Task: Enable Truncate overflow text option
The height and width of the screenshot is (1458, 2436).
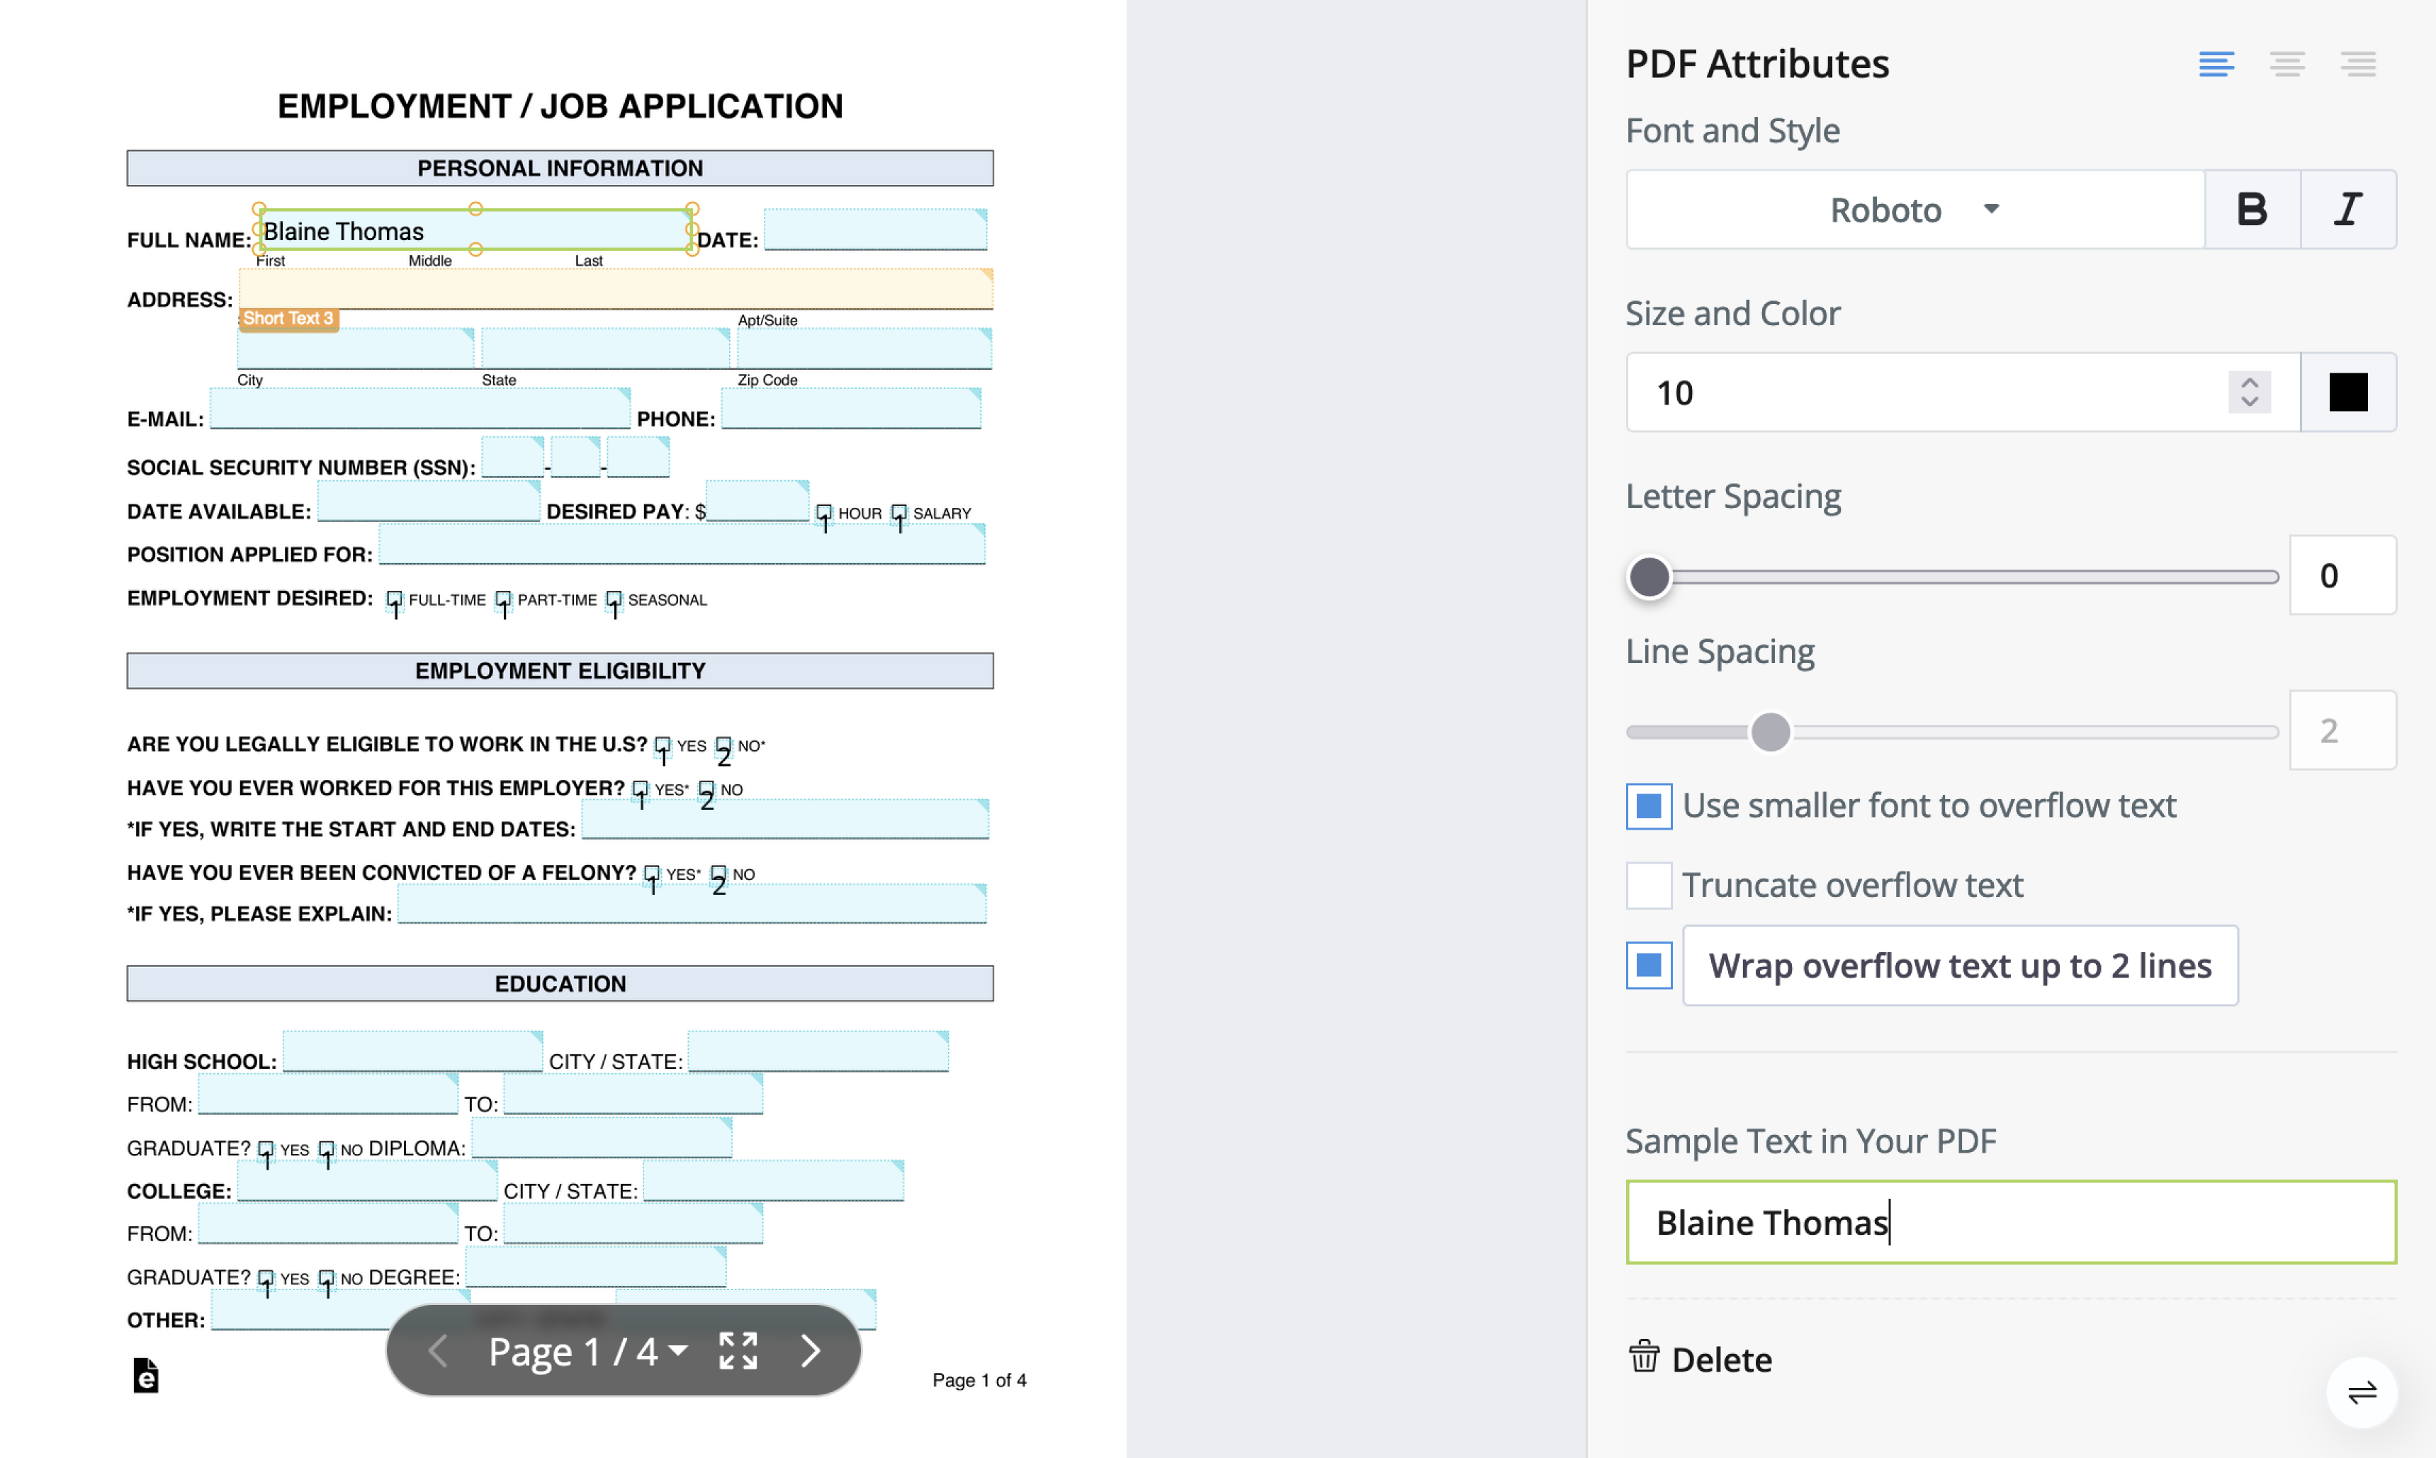Action: tap(1649, 886)
